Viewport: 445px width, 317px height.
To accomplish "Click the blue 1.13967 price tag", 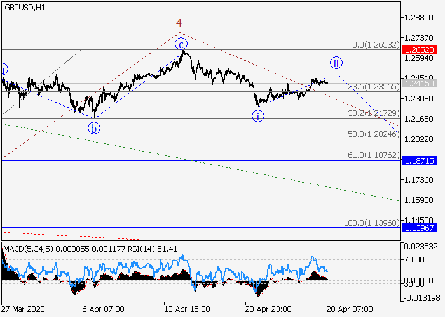I will [x=419, y=228].
